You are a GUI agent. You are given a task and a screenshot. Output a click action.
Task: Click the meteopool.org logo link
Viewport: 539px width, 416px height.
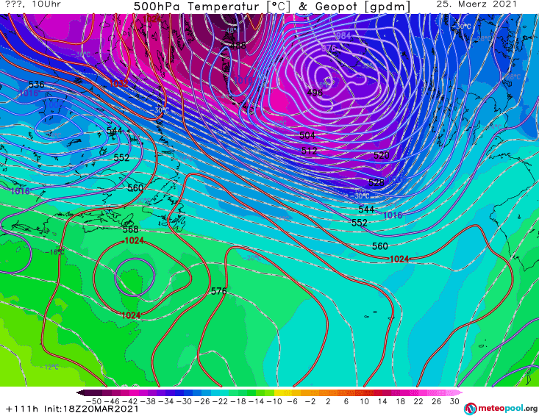pos(500,409)
